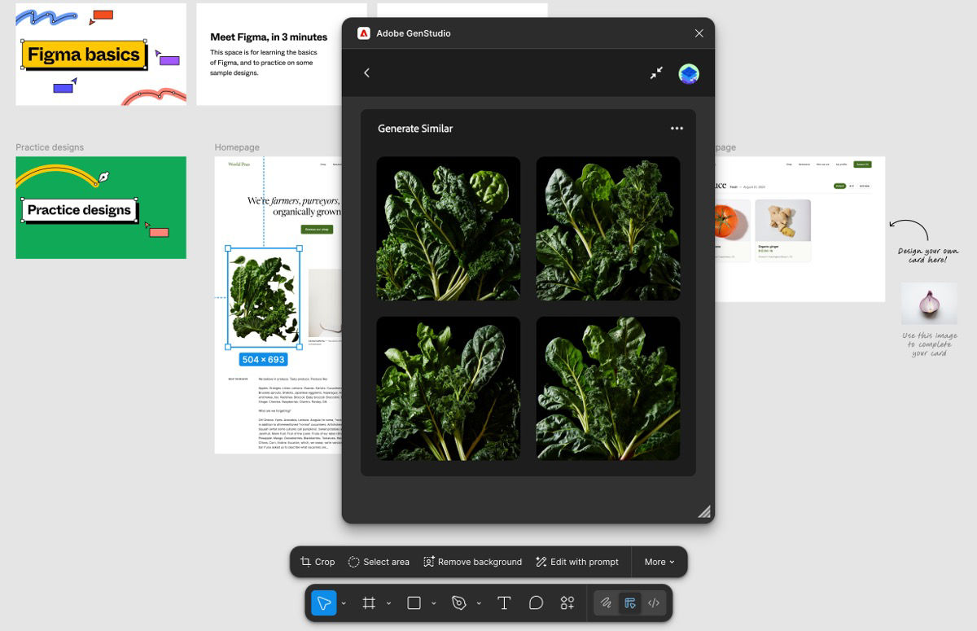Select the Frame tool in the toolbar
Image resolution: width=977 pixels, height=631 pixels.
tap(369, 603)
